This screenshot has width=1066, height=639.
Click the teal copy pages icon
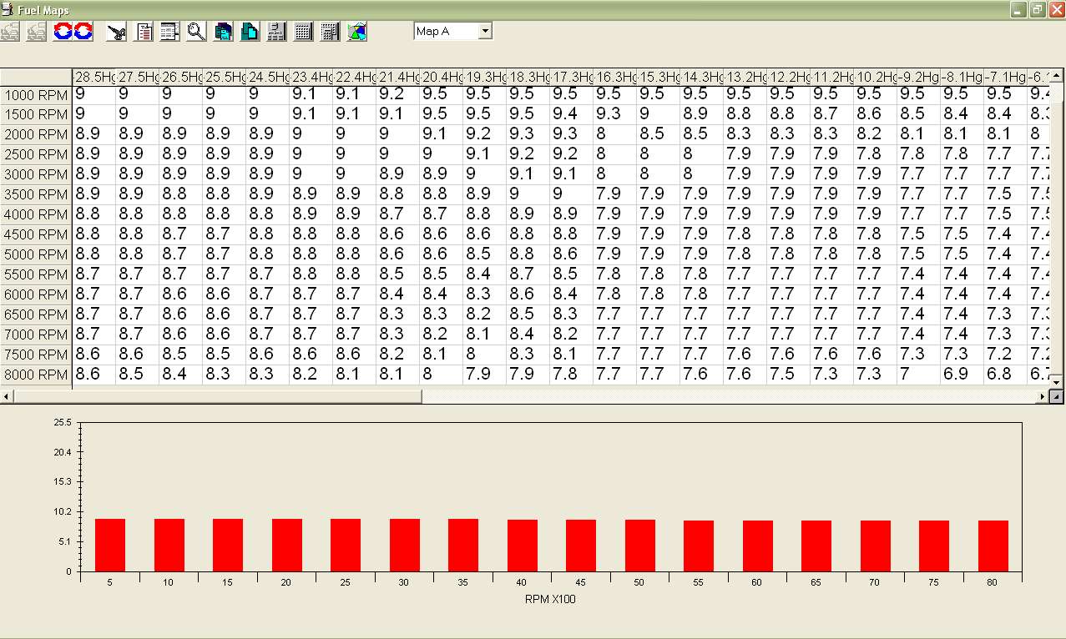click(223, 32)
